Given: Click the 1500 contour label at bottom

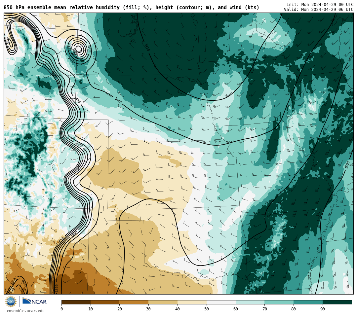Looking at the screenshot, I should click(57, 288).
